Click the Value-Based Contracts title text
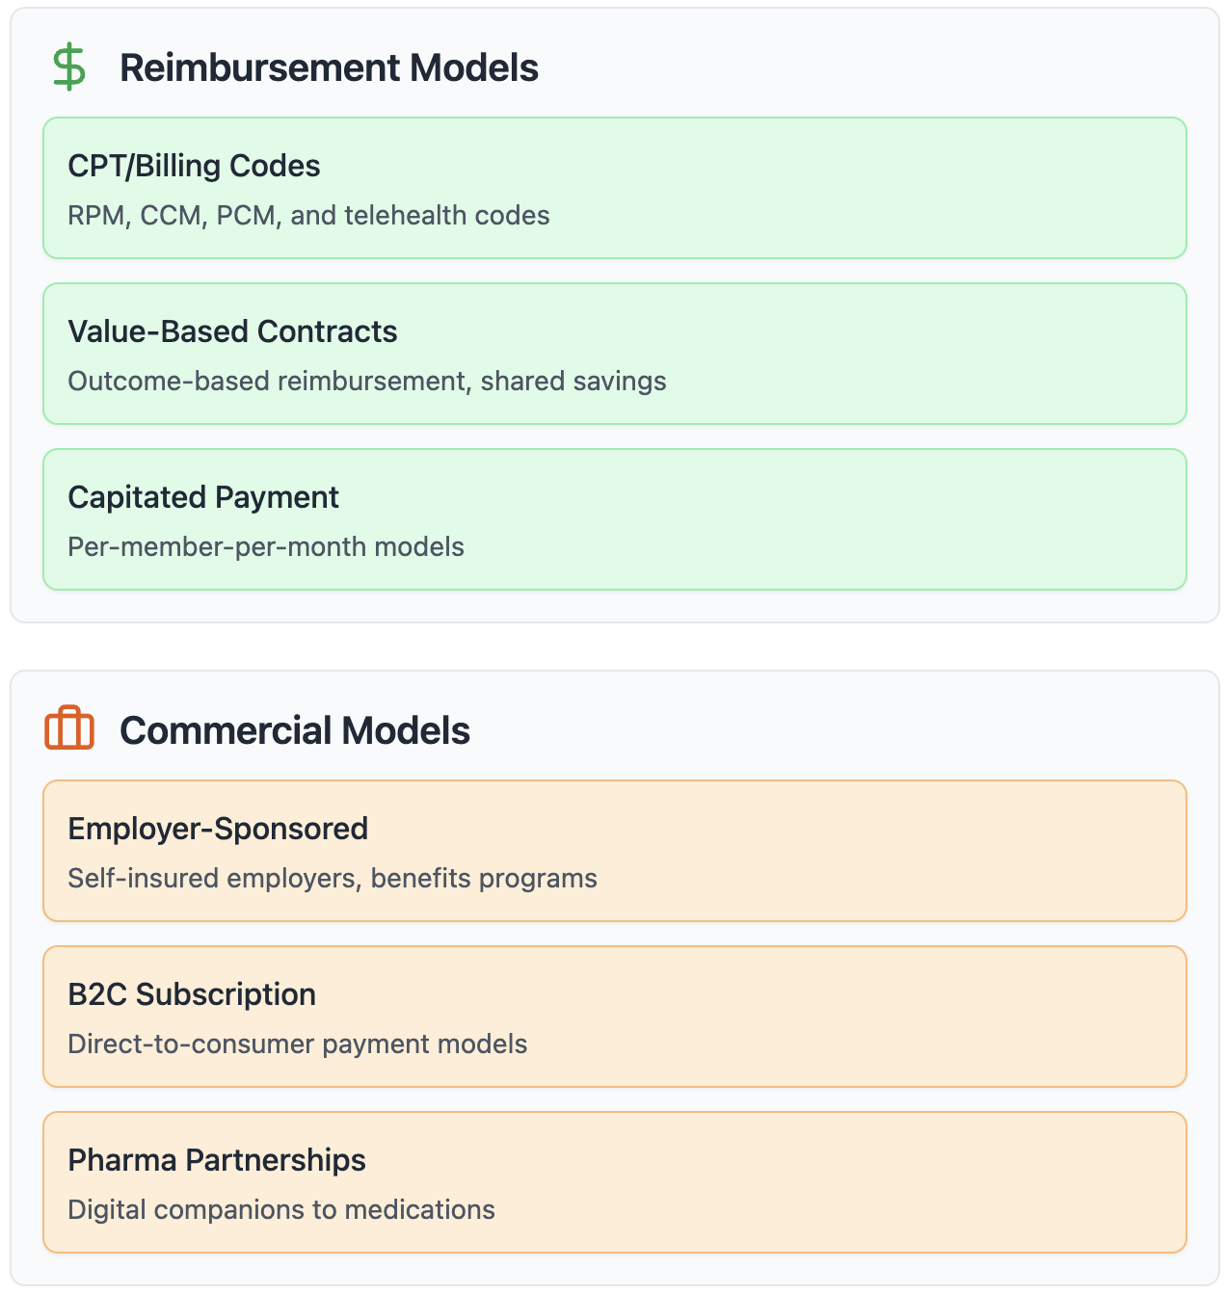Screen dimensions: 1226x1295 coord(232,331)
